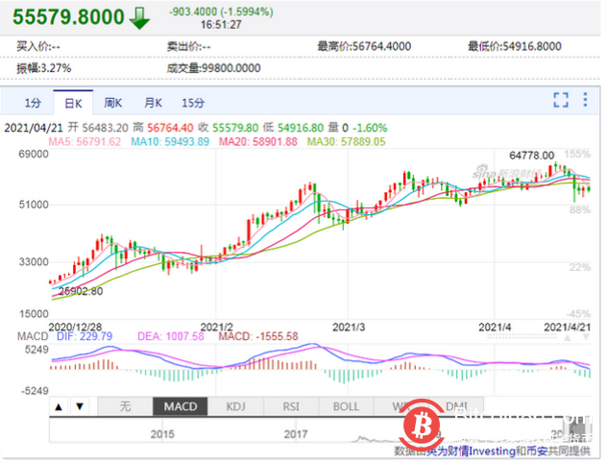Switch to the 1分 chart tab
Viewport: 608px width, 463px height.
(x=33, y=103)
